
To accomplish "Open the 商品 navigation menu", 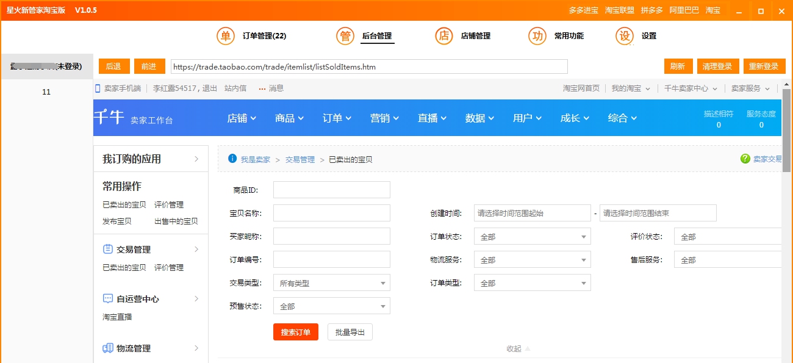I will [287, 118].
